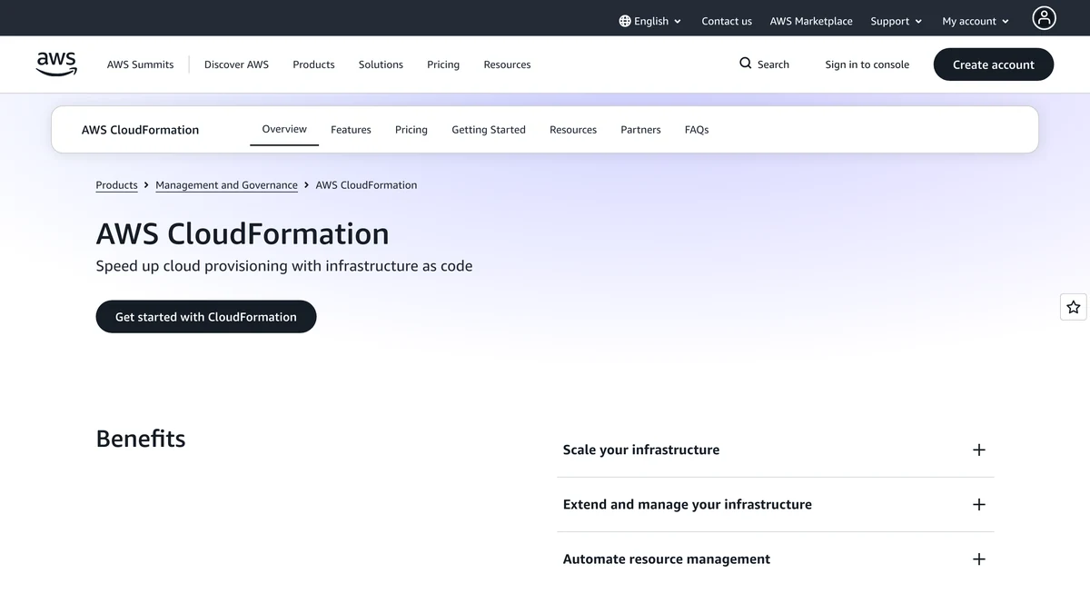
Task: Click the search magnifier icon
Action: pos(746,64)
